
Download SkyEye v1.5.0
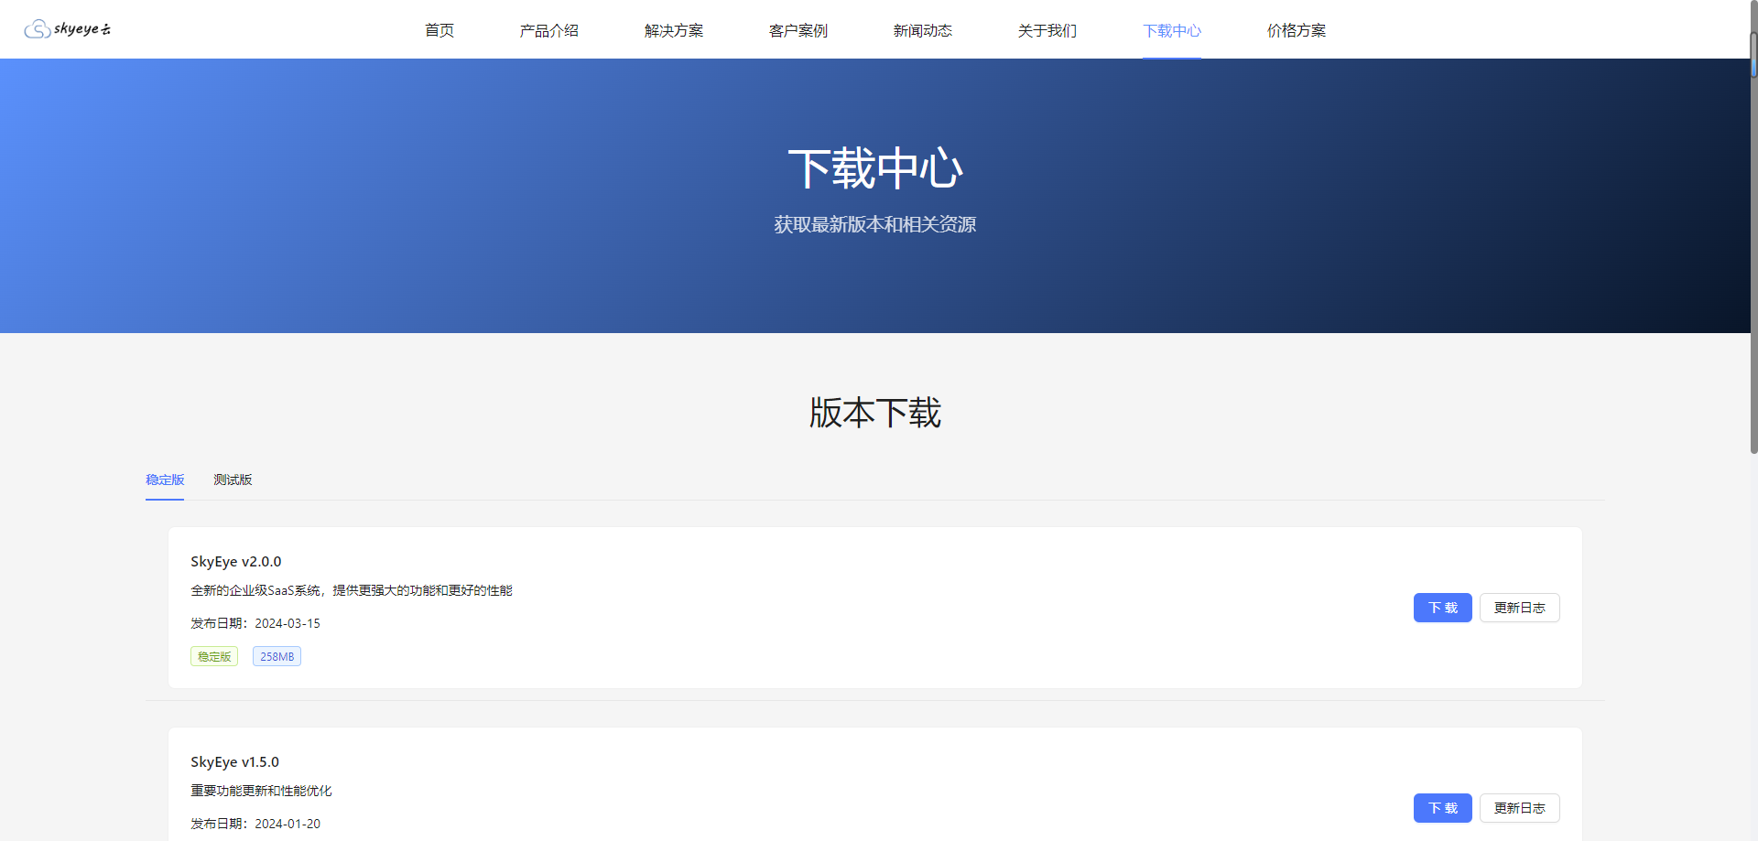point(1442,808)
